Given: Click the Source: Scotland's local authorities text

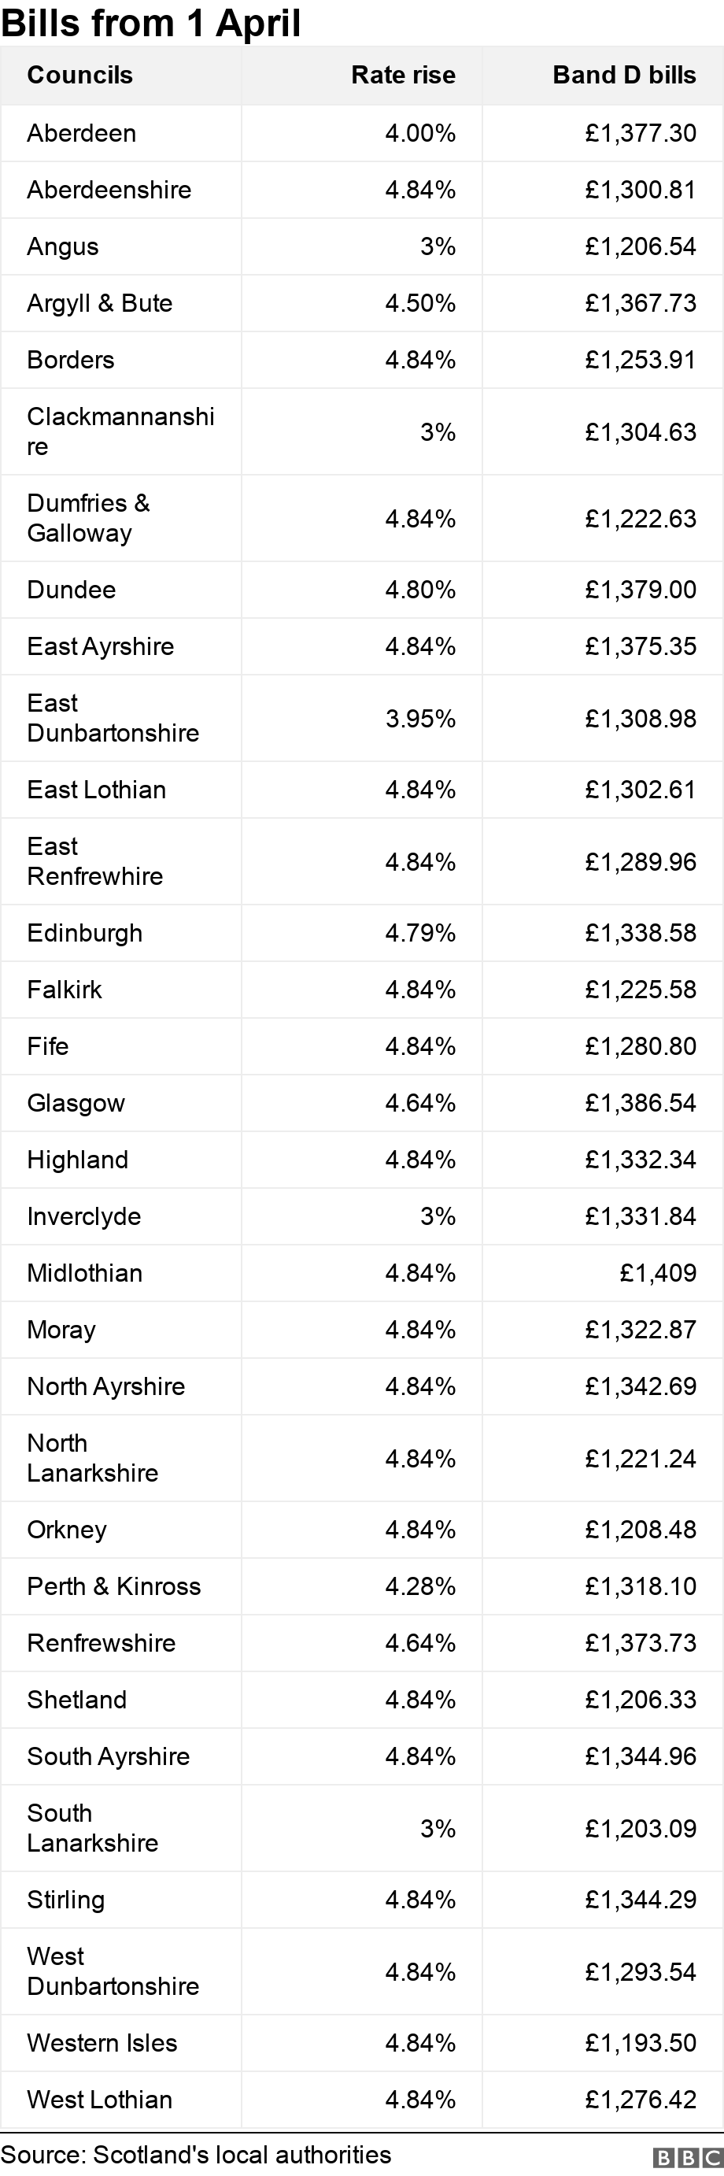Looking at the screenshot, I should [x=196, y=2155].
